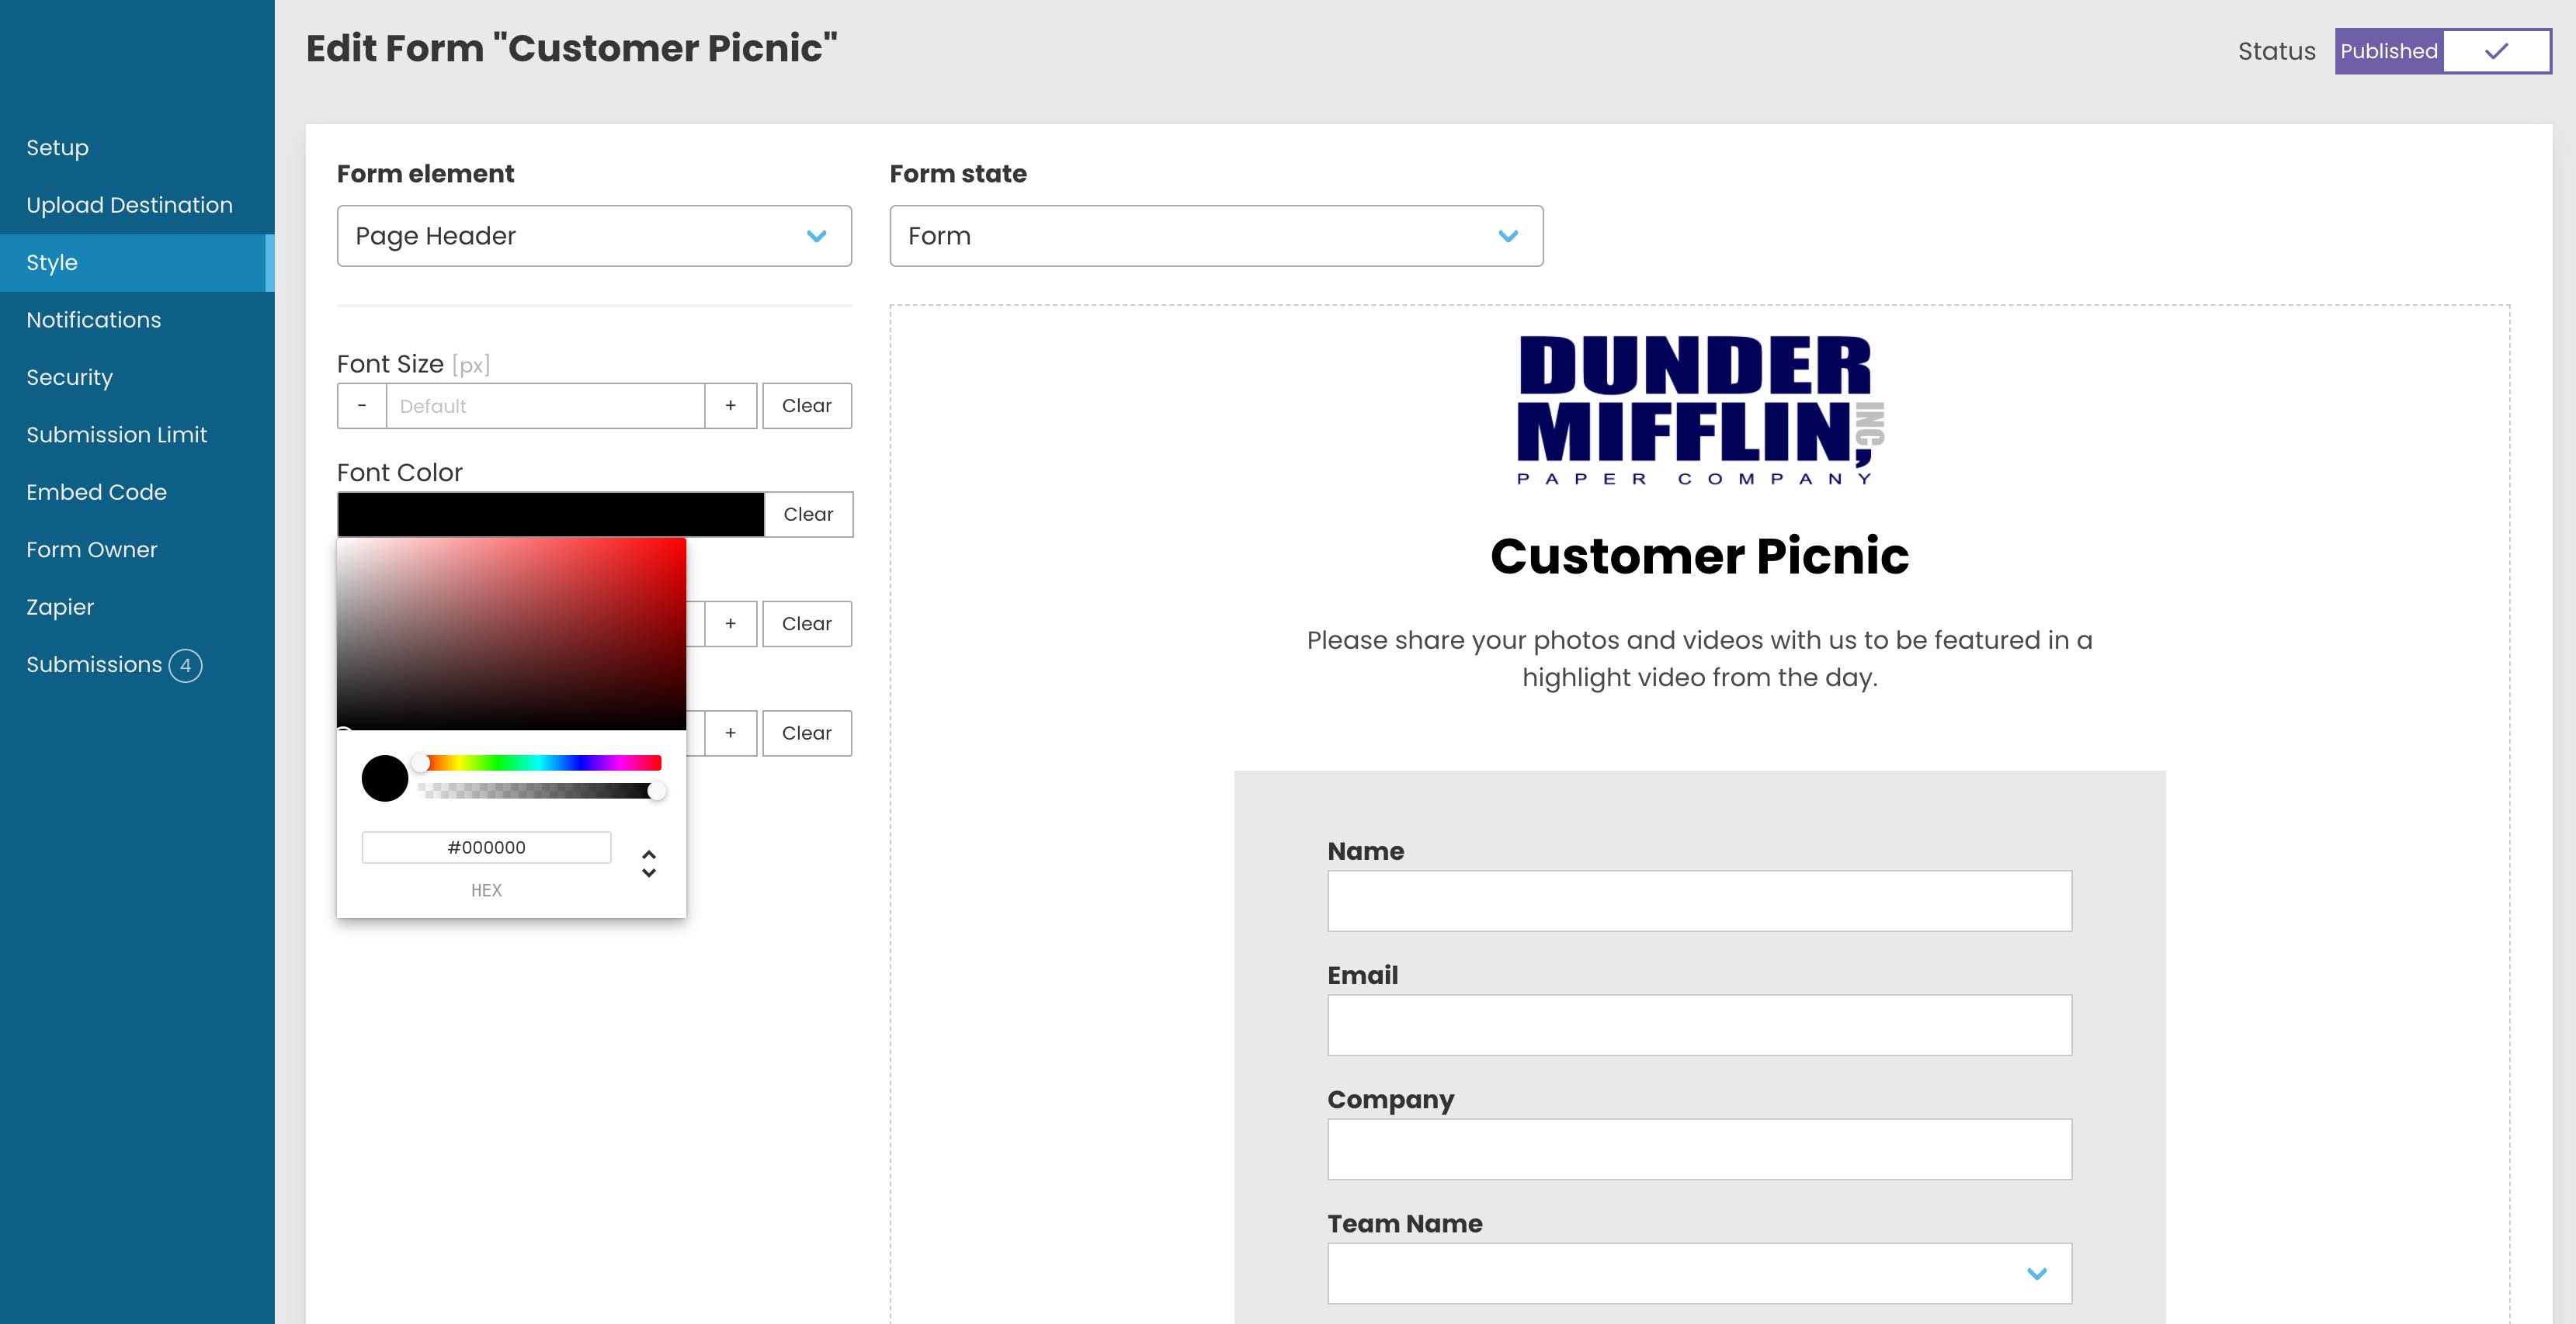This screenshot has height=1324, width=2576.
Task: Open Embed Code page
Action: (96, 492)
